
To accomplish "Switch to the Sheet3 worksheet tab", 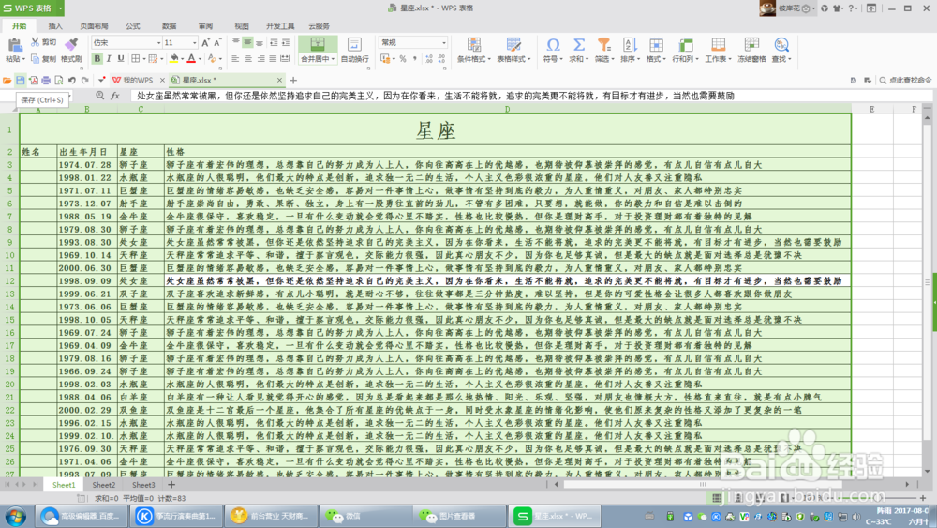I will (x=143, y=485).
